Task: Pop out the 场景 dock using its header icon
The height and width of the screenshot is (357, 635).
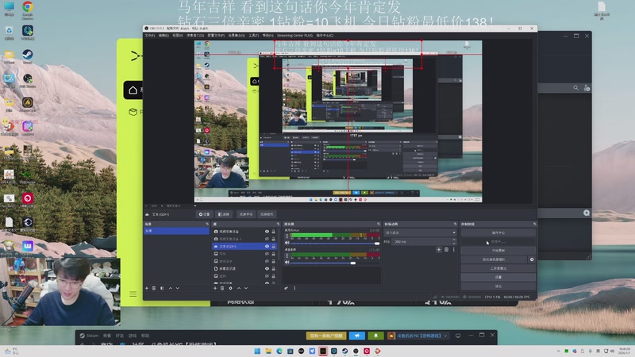Action: point(207,224)
